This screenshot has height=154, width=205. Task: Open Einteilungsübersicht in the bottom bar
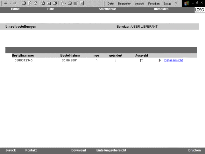pyautogui.click(x=111, y=150)
